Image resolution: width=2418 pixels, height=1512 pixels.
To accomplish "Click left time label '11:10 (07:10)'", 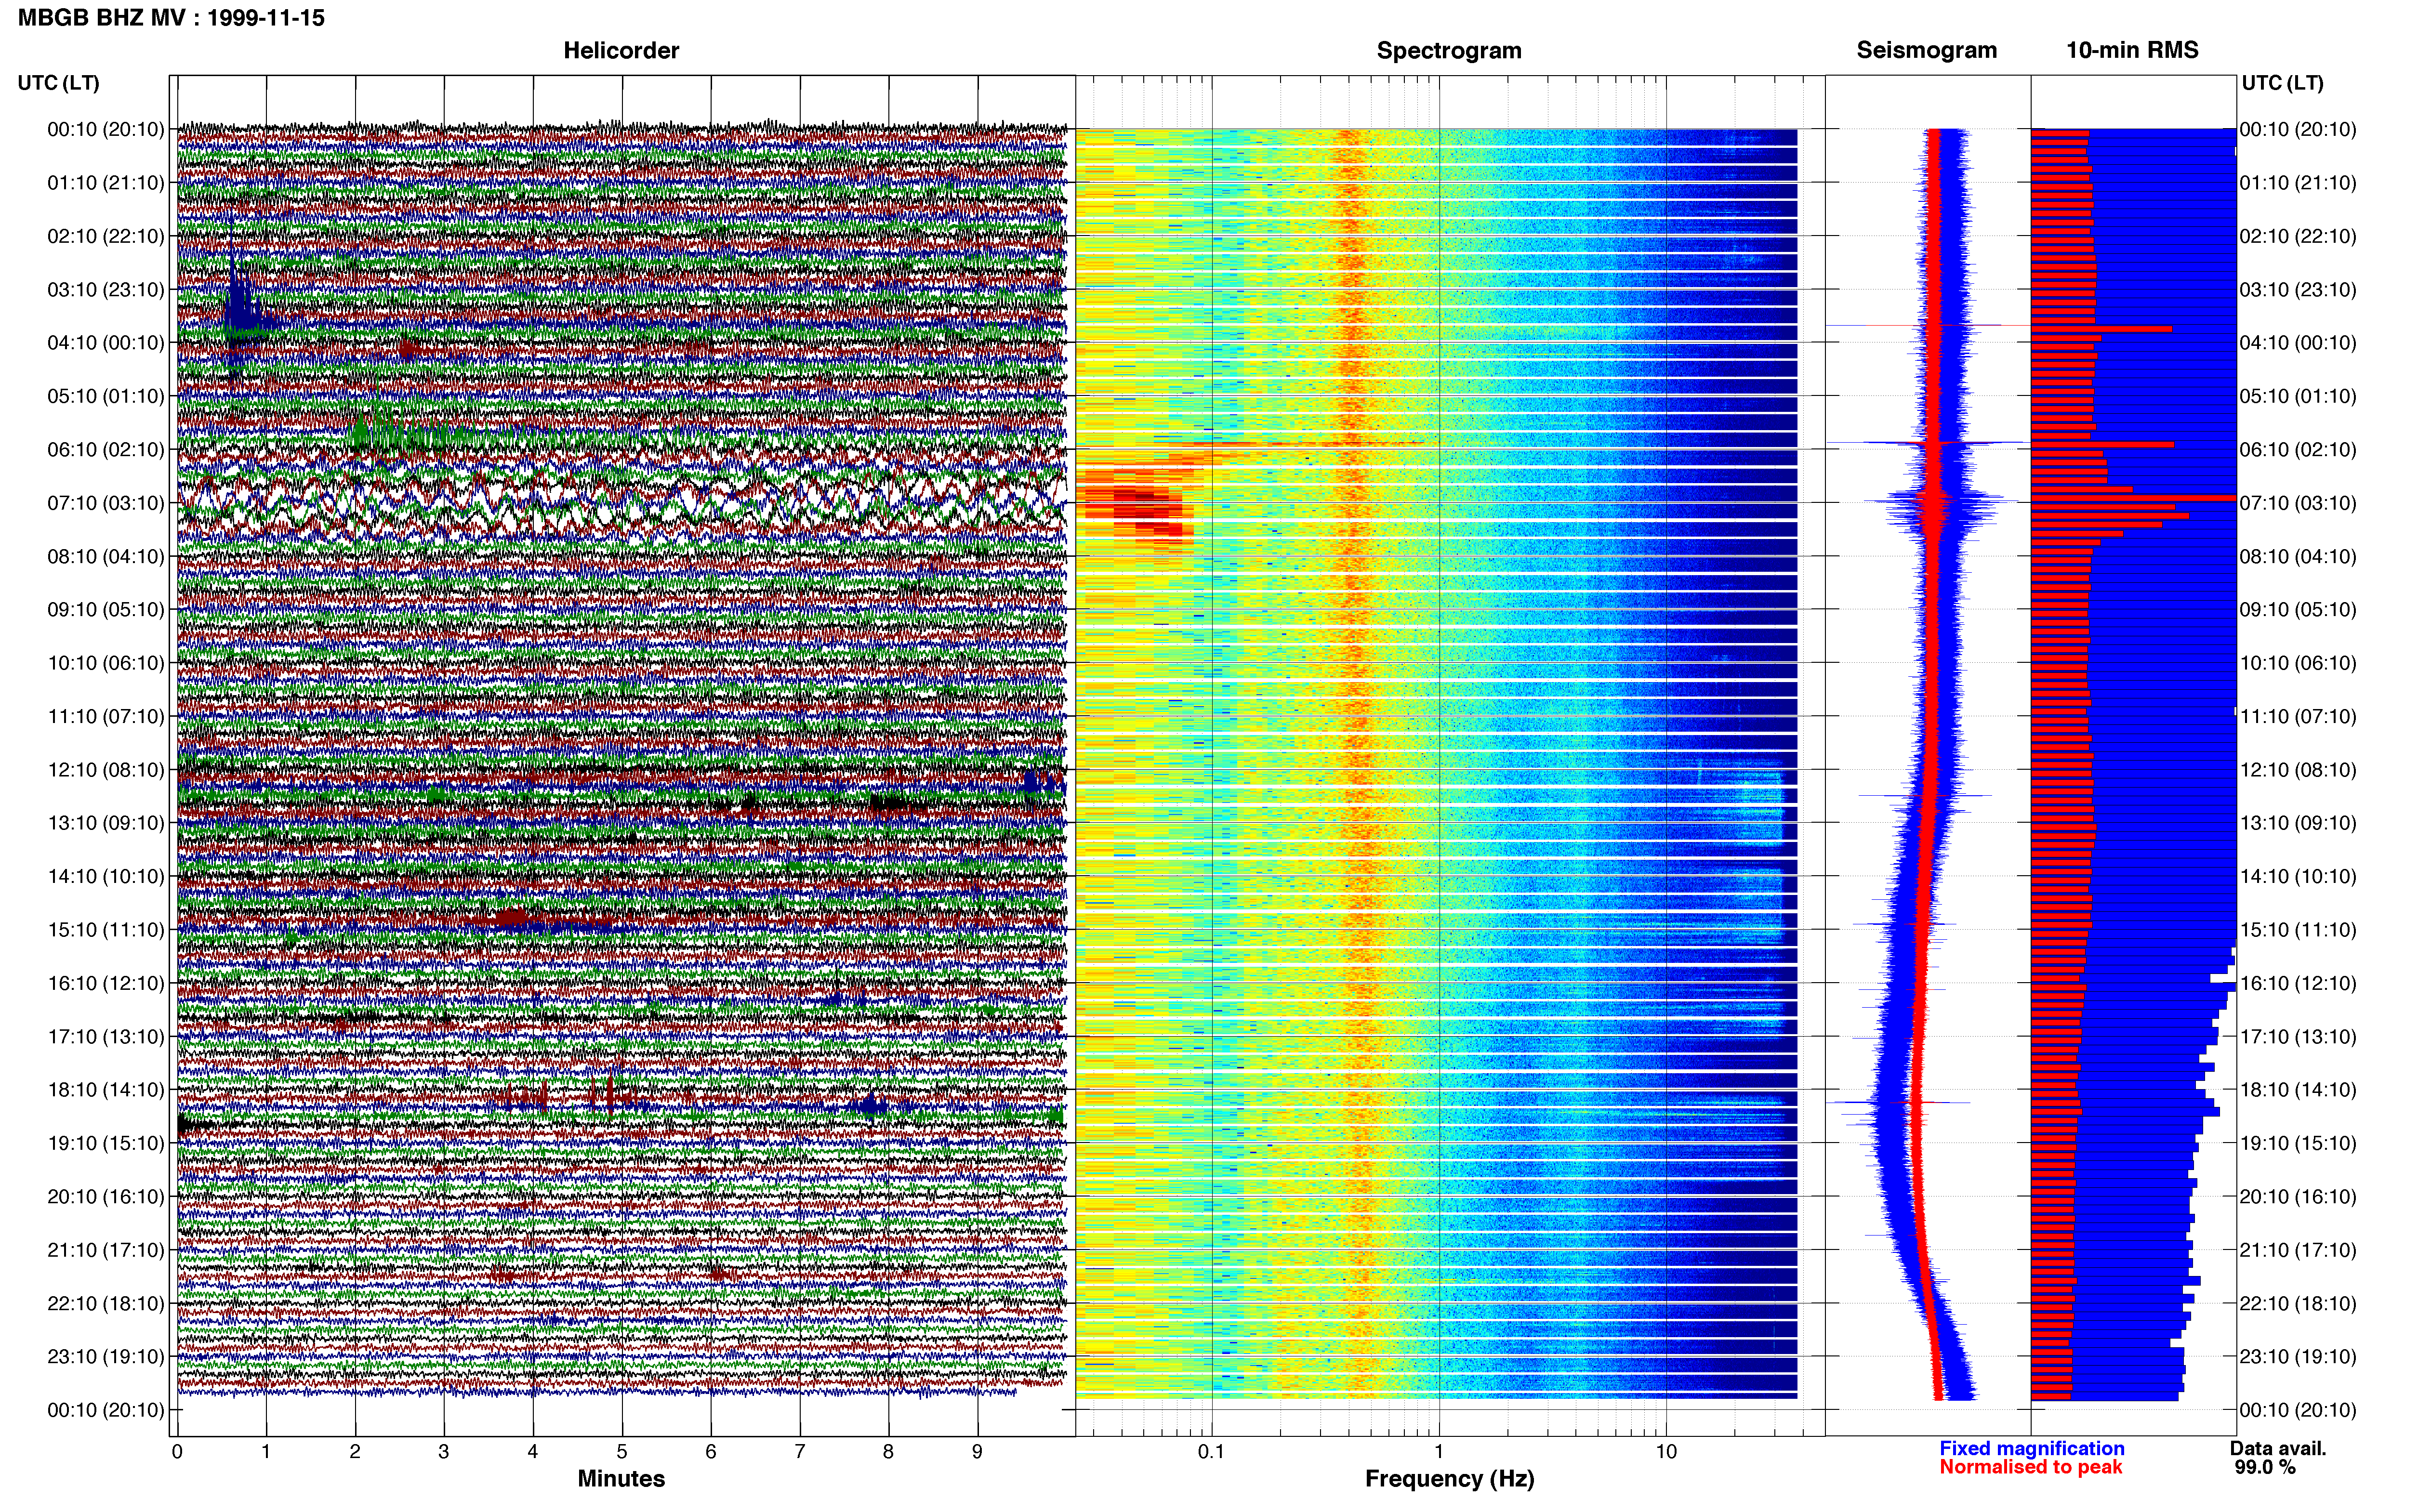I will (106, 716).
